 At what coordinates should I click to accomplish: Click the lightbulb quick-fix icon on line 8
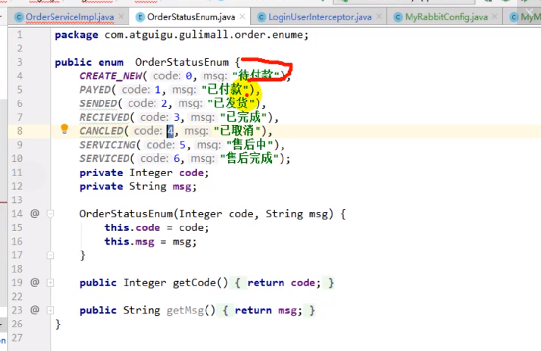64,129
